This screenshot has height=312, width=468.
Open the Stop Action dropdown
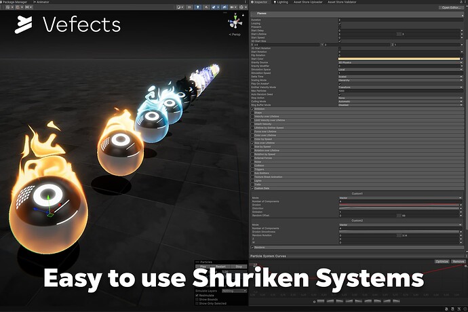[x=401, y=98]
